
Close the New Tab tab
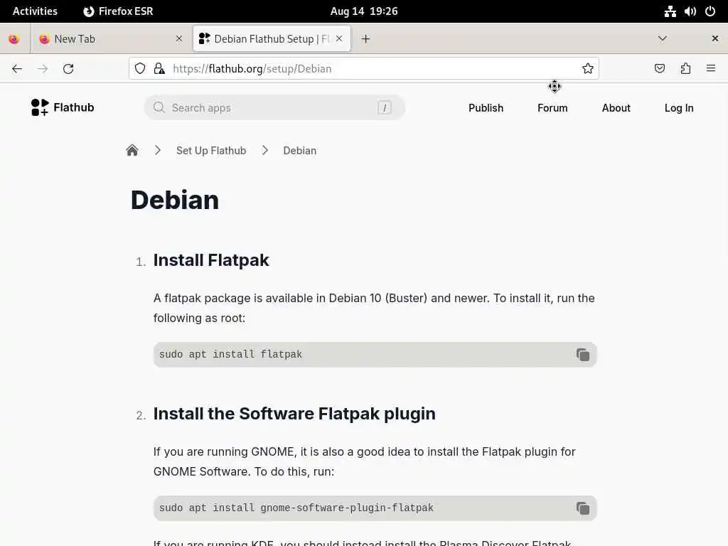[179, 39]
